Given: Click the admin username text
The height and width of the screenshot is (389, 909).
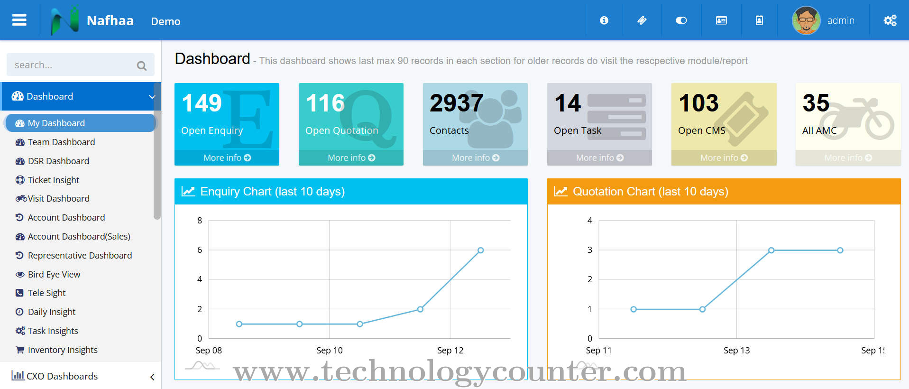Looking at the screenshot, I should [841, 20].
